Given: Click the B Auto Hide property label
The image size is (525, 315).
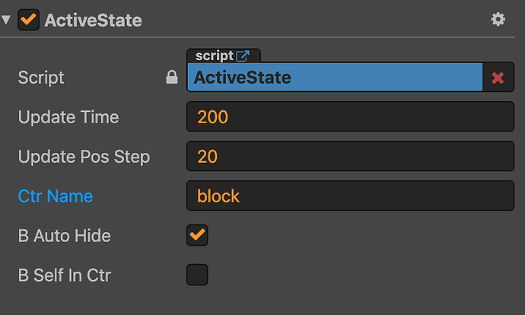Looking at the screenshot, I should (x=65, y=236).
